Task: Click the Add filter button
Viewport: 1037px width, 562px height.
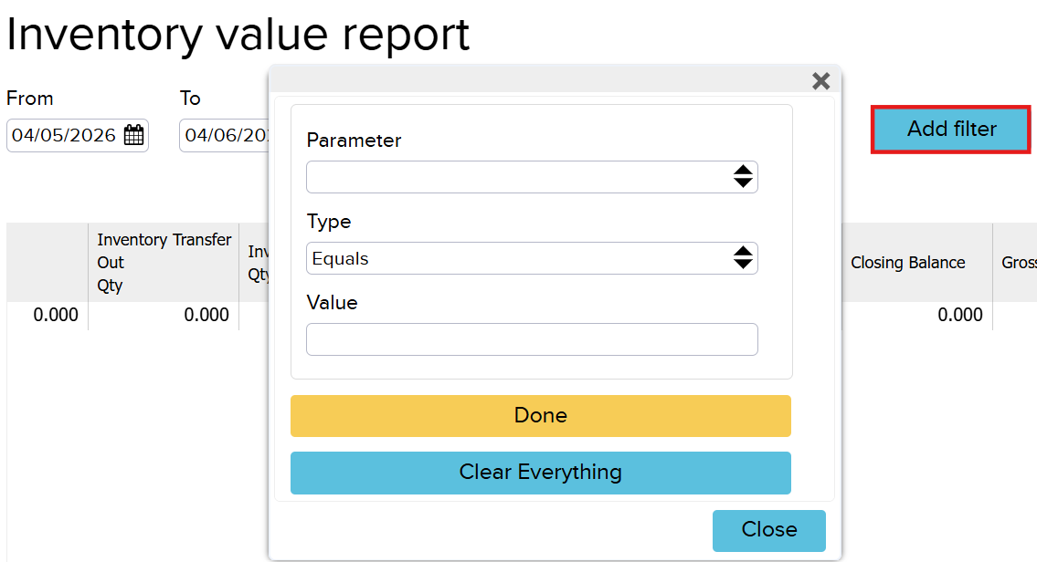Action: tap(951, 130)
